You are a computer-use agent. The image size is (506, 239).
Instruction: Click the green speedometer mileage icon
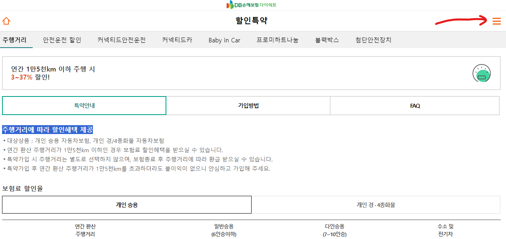coord(481,73)
